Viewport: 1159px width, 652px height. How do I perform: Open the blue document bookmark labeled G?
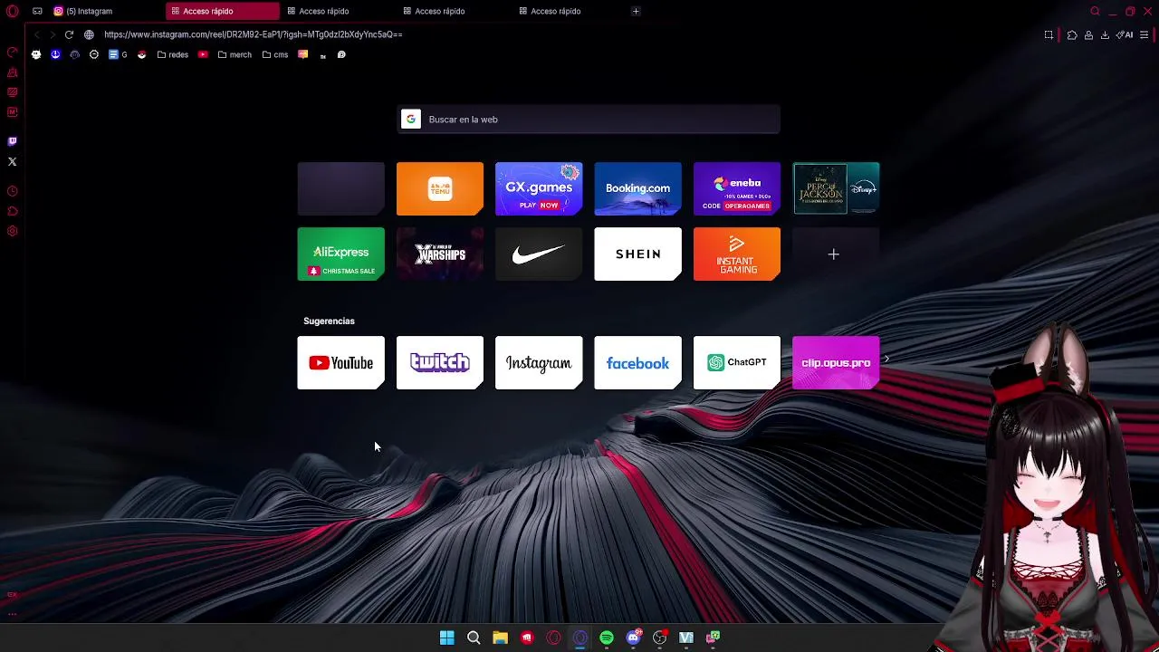pyautogui.click(x=118, y=54)
